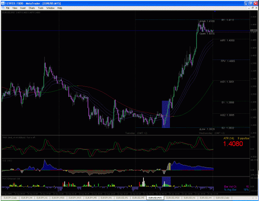The image size is (259, 201).
Task: Click the blue chart shift triangle marker
Action: pyautogui.click(x=215, y=12)
